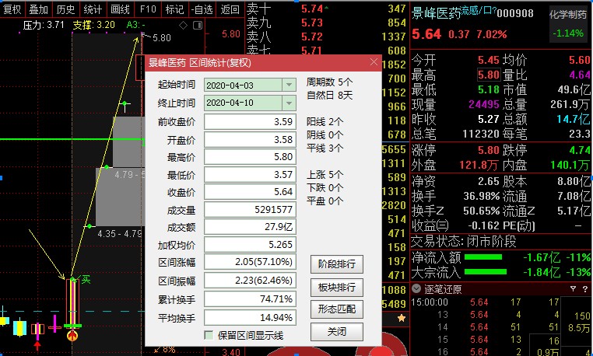The width and height of the screenshot is (593, 356).
Task: Click the 区间振幅 value 2.23(62.46%)
Action: point(250,281)
